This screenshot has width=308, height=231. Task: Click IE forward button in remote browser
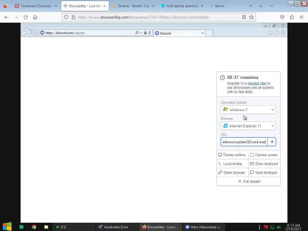(x=35, y=33)
